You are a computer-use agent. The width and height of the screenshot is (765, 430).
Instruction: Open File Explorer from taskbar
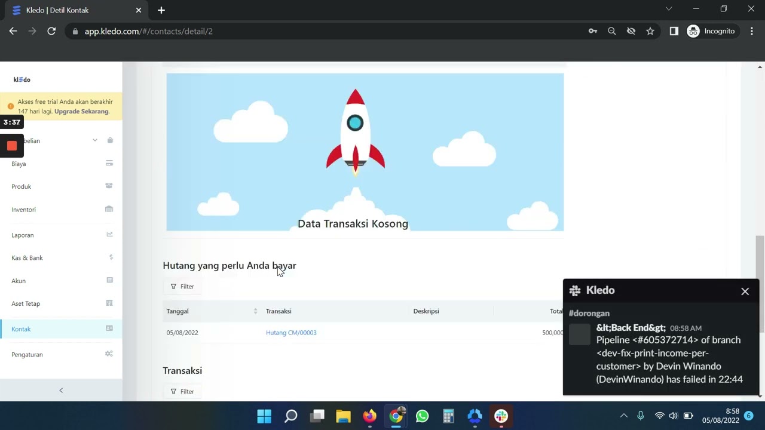[343, 416]
